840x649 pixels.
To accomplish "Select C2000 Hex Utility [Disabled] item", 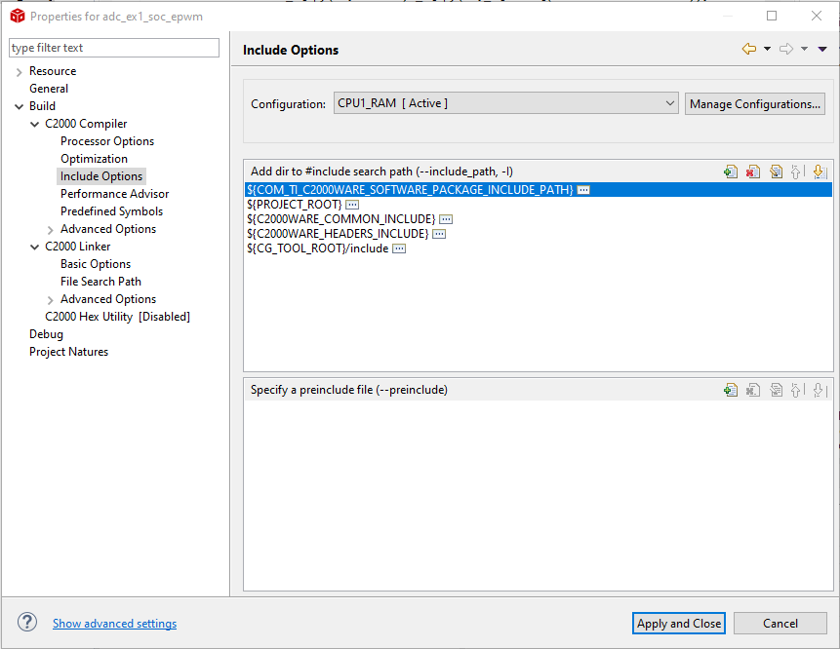I will 117,317.
